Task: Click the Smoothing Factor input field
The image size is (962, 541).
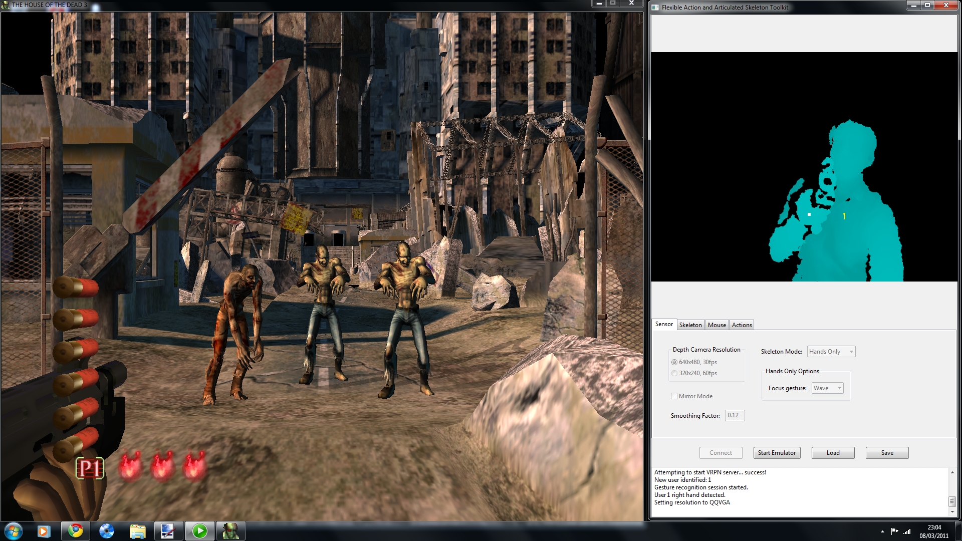Action: [x=735, y=415]
